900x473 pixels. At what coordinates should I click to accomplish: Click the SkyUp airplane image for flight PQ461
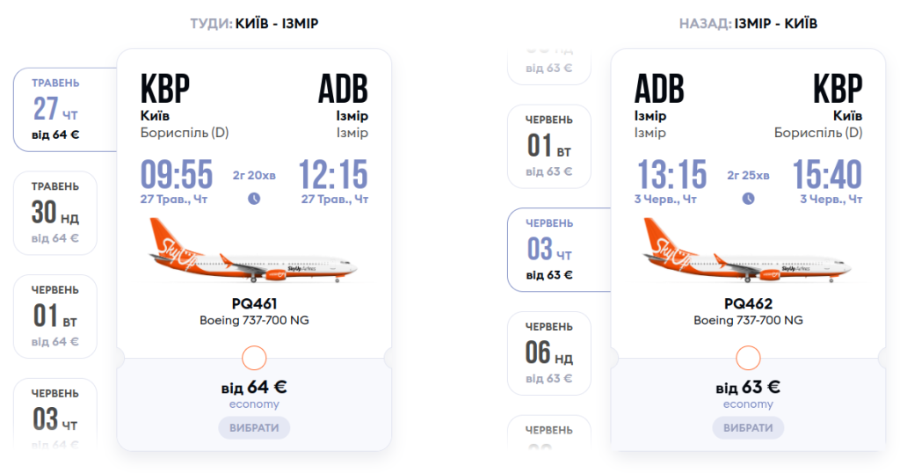tap(254, 253)
